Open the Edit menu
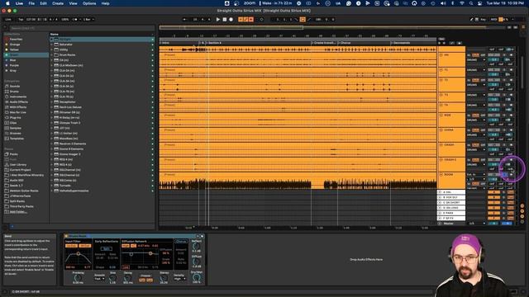This screenshot has width=529, height=297. [44, 3]
